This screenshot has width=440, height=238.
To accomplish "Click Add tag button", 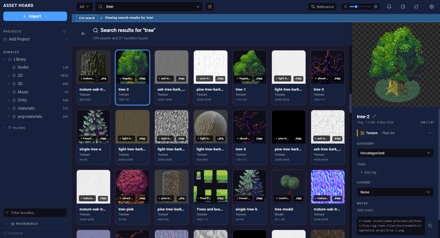I will point(368,172).
